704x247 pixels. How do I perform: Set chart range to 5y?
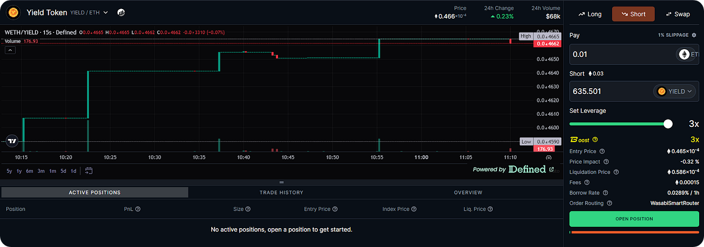click(x=9, y=171)
